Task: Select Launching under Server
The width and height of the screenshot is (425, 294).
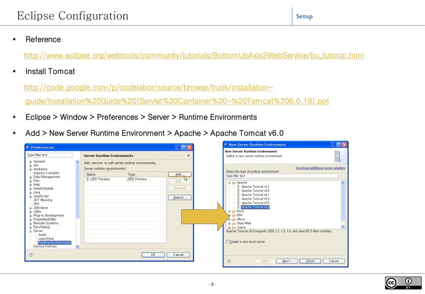Action: tap(46, 239)
